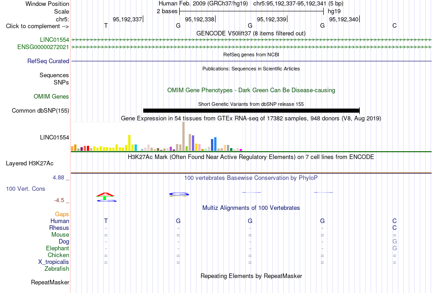Image resolution: width=432 pixels, height=293 pixels.
Task: Click the 'Short Genetic Variants from dbSNP' title
Action: coord(251,104)
